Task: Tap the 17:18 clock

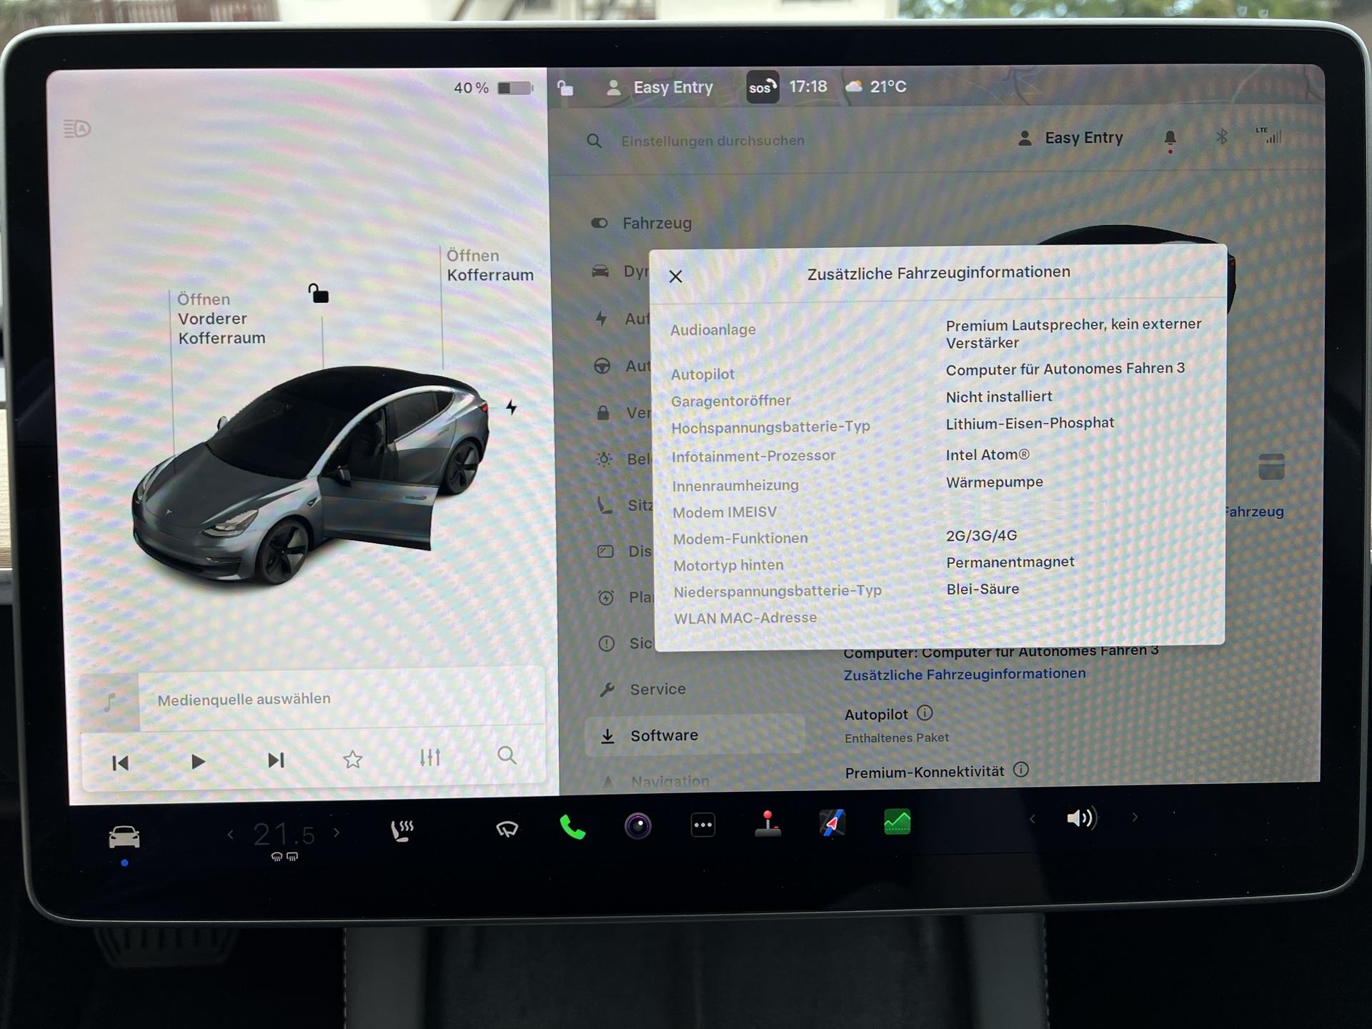Action: tap(807, 86)
